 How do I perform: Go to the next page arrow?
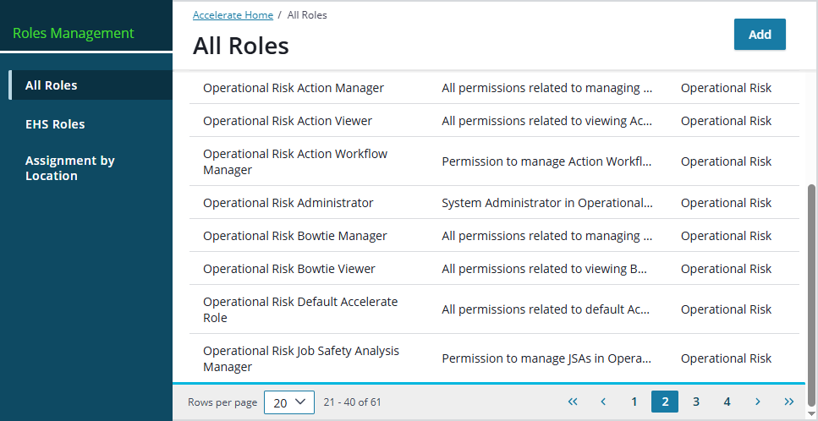pyautogui.click(x=758, y=402)
